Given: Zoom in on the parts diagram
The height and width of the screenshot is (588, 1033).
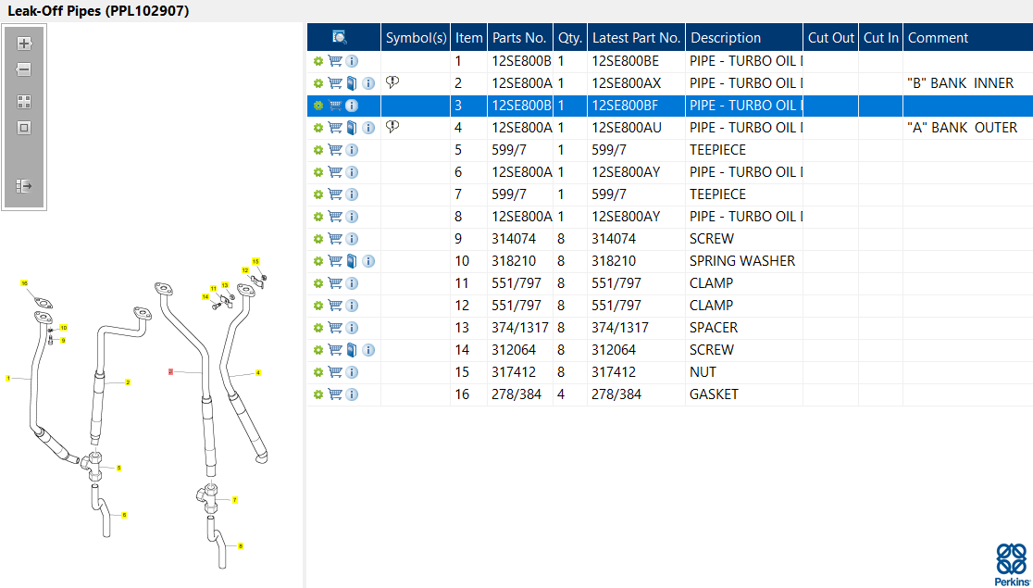Looking at the screenshot, I should click(24, 44).
